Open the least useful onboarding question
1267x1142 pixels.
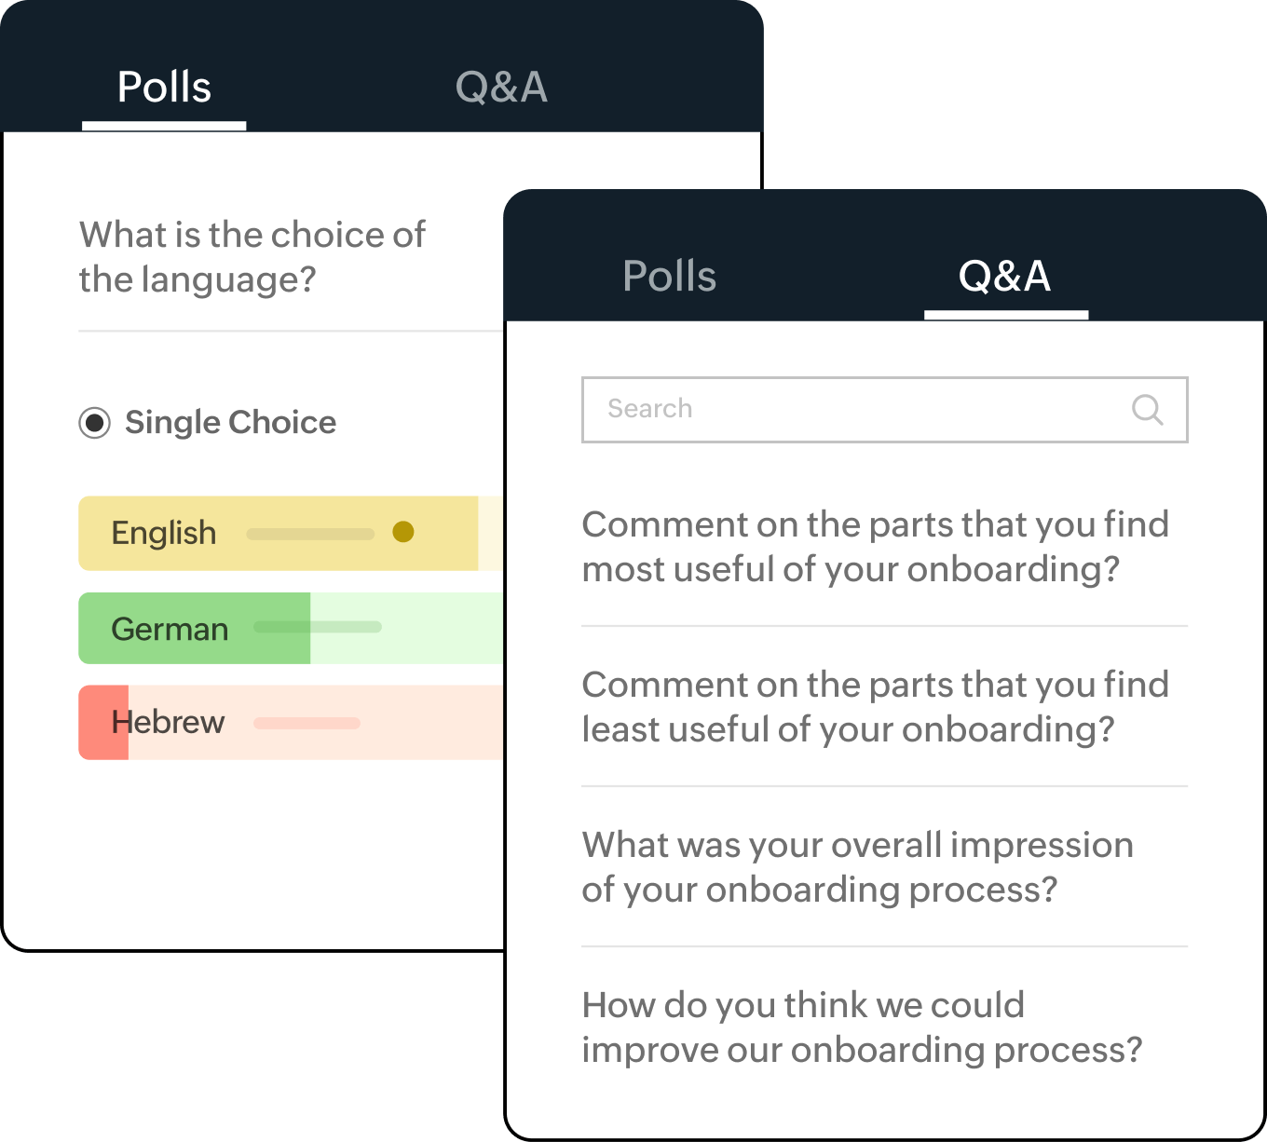(x=875, y=707)
